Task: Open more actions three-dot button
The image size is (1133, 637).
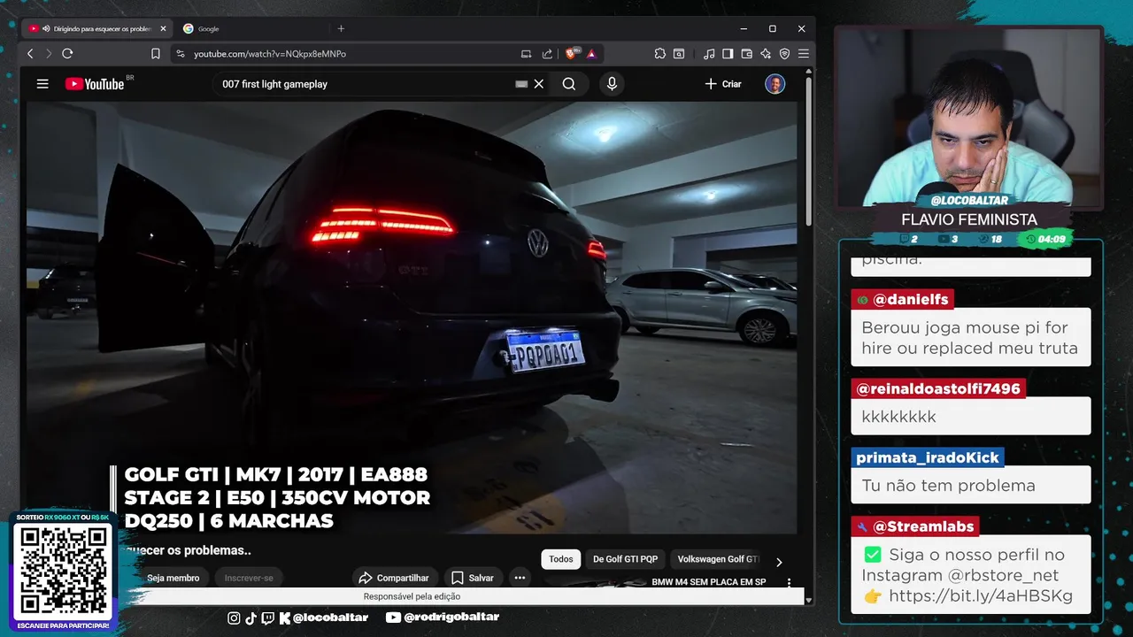Action: click(520, 578)
